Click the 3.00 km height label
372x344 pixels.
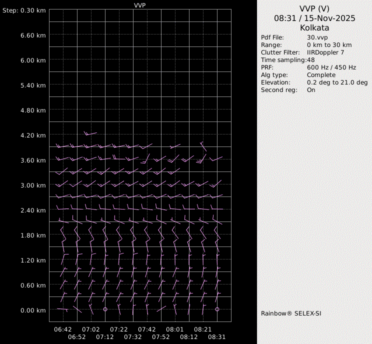coord(33,185)
